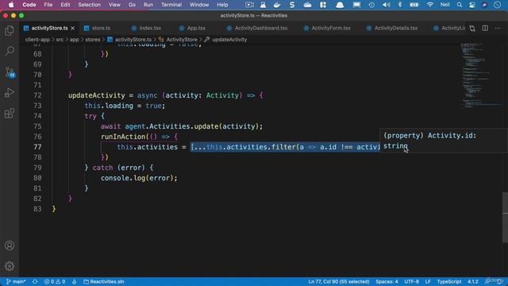The image size is (508, 286).
Task: Select the activityStore.ts tab
Action: 49,29
